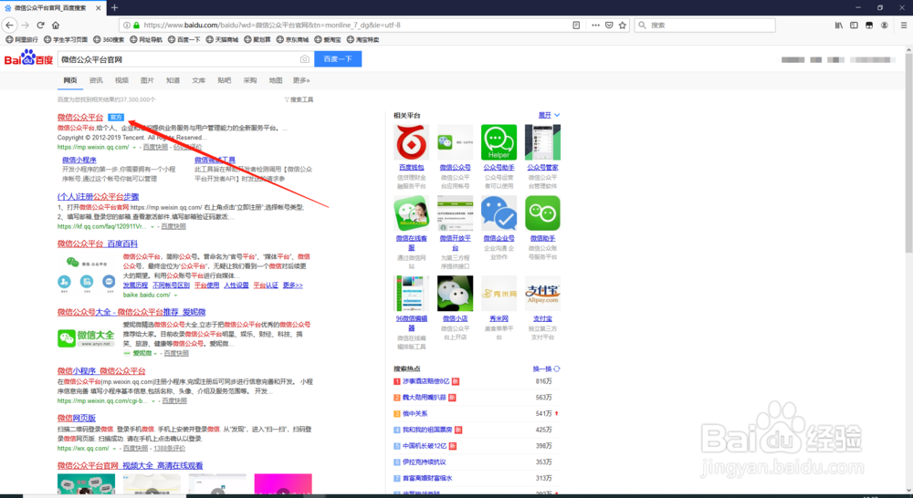Click the Reload page icon
Screen dimensions: 913x498
[40, 25]
